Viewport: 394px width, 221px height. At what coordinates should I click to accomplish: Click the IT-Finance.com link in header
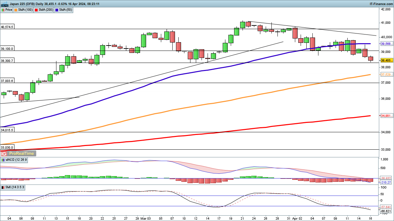point(381,3)
